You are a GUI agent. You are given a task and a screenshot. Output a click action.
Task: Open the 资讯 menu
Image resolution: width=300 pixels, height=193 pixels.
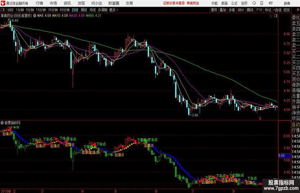[67, 3]
